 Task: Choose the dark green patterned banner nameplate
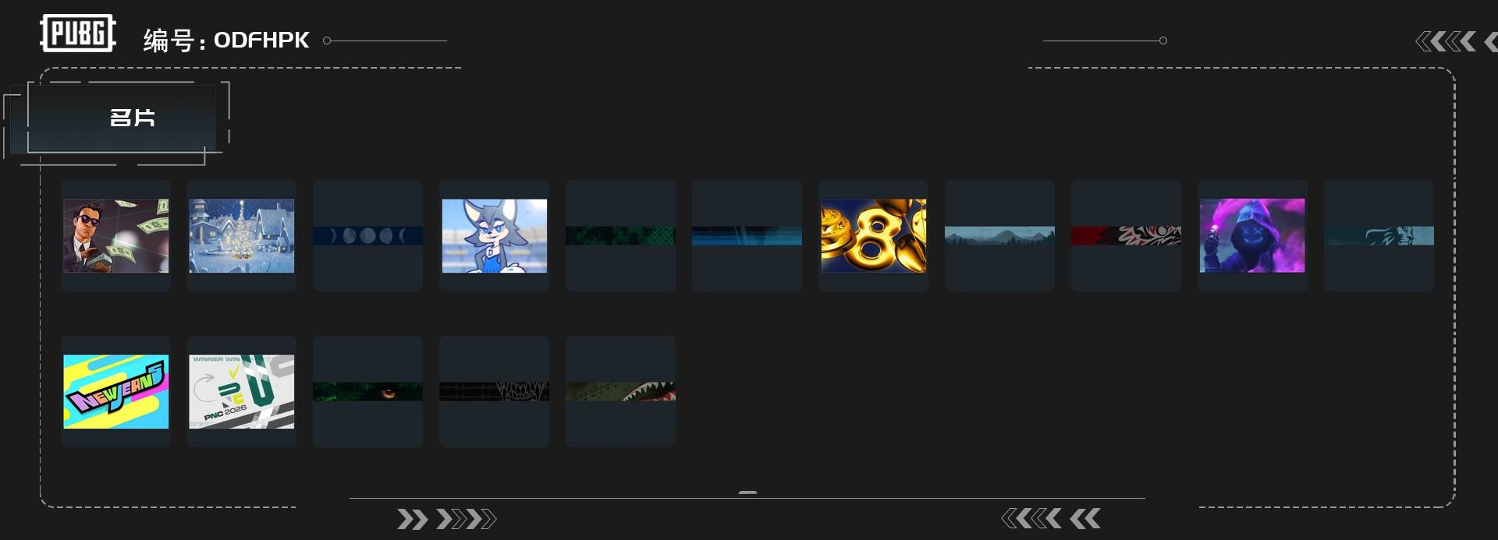coord(621,235)
